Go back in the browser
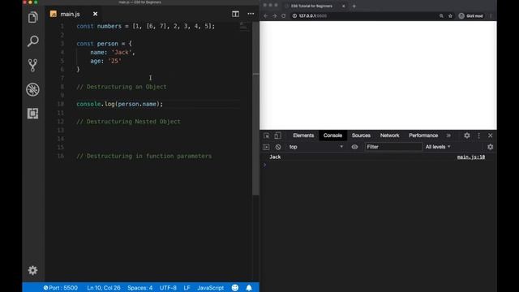 [x=266, y=16]
